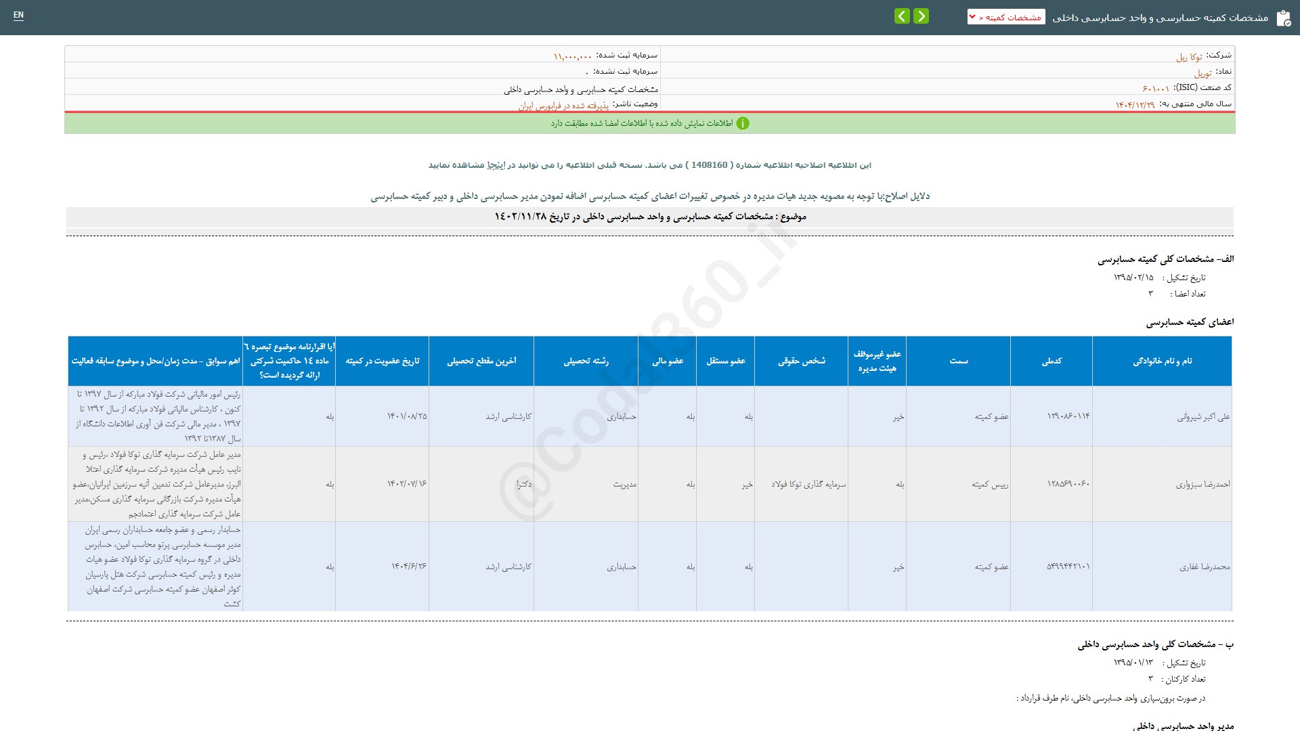Click the green left arrow navigation button

point(902,16)
